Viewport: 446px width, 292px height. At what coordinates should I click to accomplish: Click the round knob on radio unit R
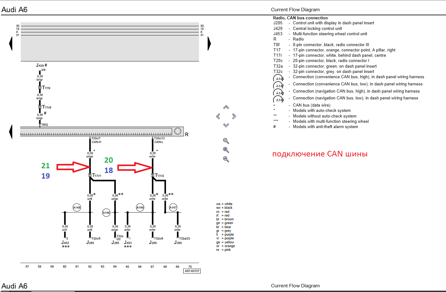[x=178, y=131]
